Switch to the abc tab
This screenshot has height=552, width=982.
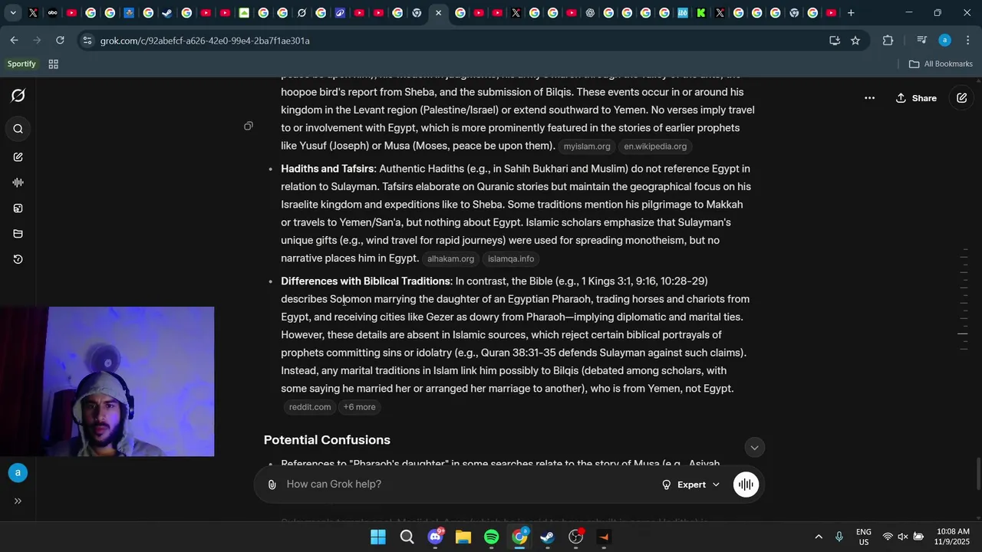[x=52, y=13]
